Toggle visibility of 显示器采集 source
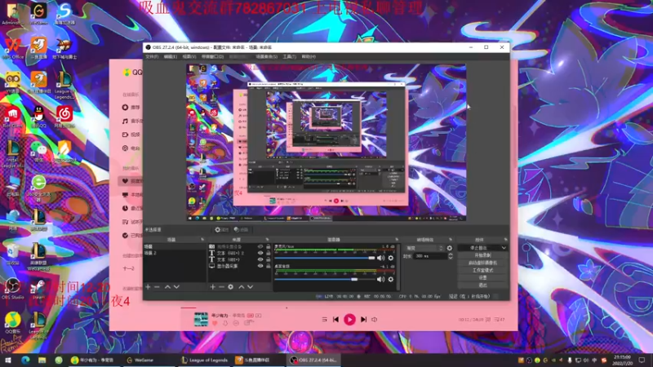 [260, 266]
